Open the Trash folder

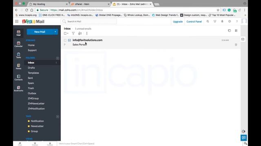click(31, 88)
